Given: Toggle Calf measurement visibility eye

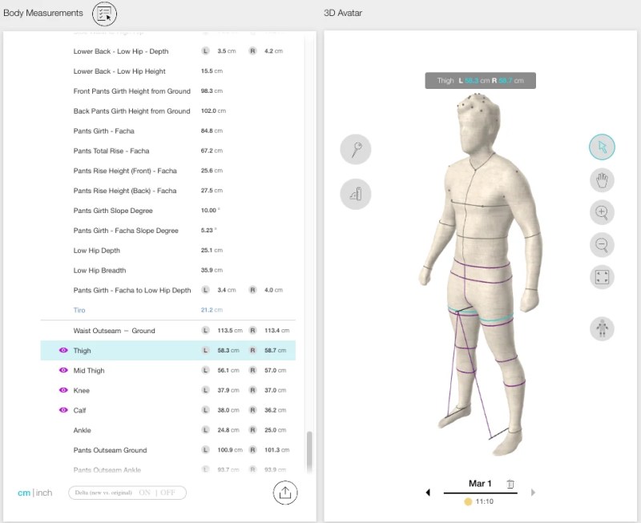Looking at the screenshot, I should [x=63, y=410].
